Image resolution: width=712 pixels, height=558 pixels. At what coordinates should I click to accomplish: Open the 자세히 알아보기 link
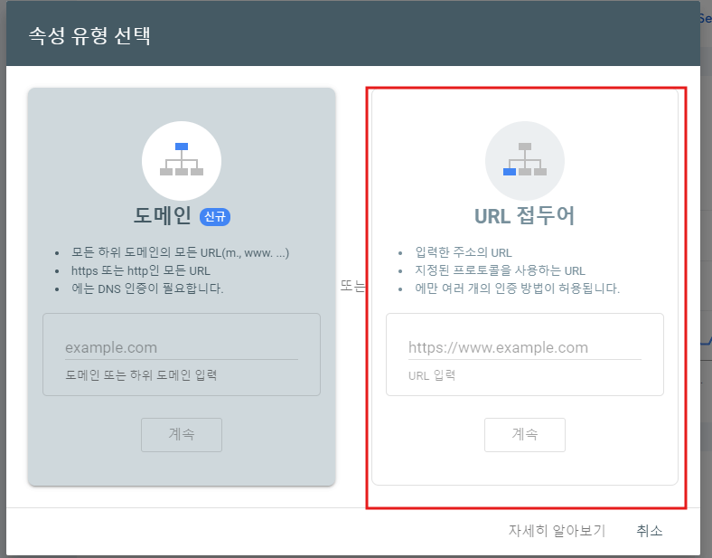click(557, 530)
